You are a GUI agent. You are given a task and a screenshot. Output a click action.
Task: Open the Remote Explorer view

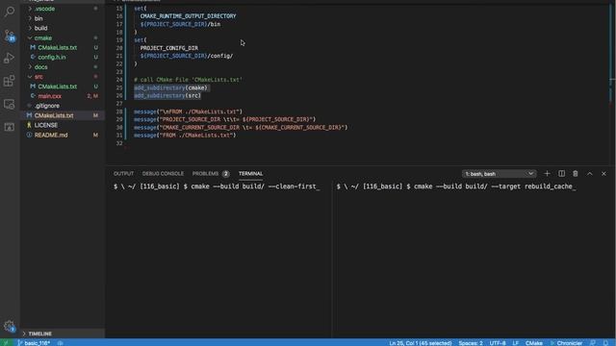pyautogui.click(x=9, y=104)
